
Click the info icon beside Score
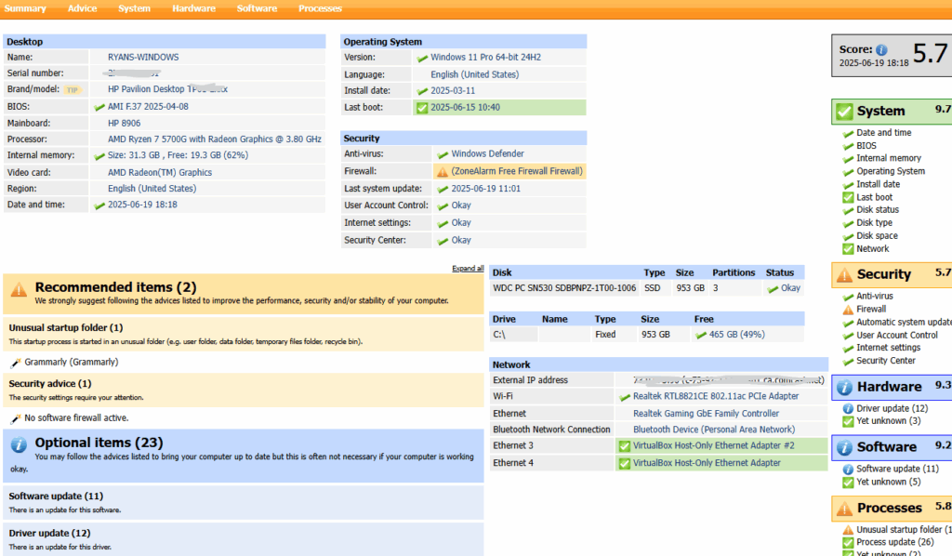click(x=881, y=50)
